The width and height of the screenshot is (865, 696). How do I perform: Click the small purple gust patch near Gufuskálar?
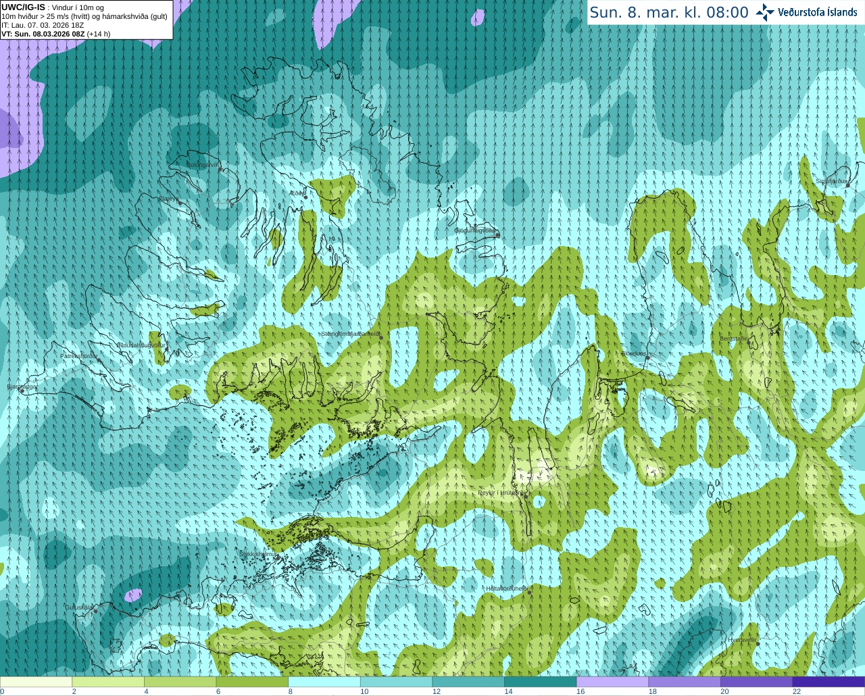point(133,595)
